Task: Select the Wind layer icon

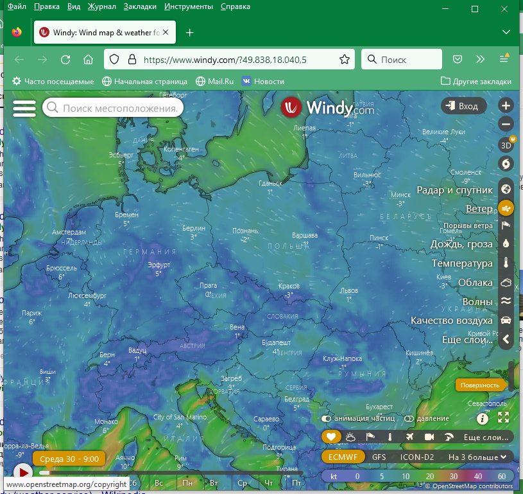Action: [x=506, y=208]
